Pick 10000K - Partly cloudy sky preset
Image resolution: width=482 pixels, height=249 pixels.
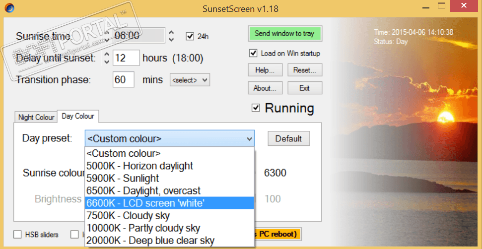tap(170, 228)
